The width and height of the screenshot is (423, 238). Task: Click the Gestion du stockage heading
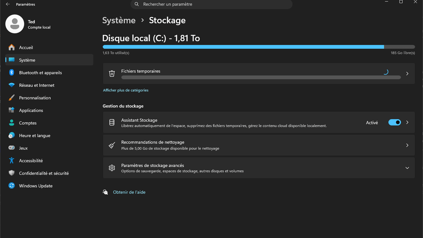123,106
